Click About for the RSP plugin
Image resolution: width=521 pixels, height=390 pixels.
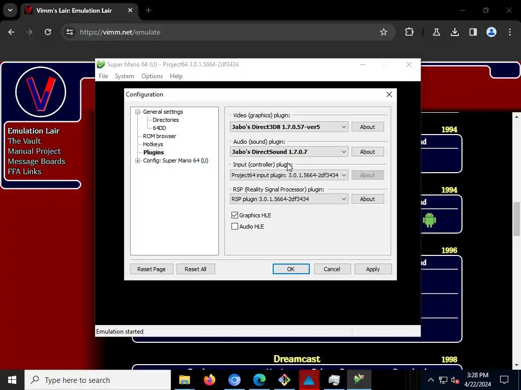[367, 199]
